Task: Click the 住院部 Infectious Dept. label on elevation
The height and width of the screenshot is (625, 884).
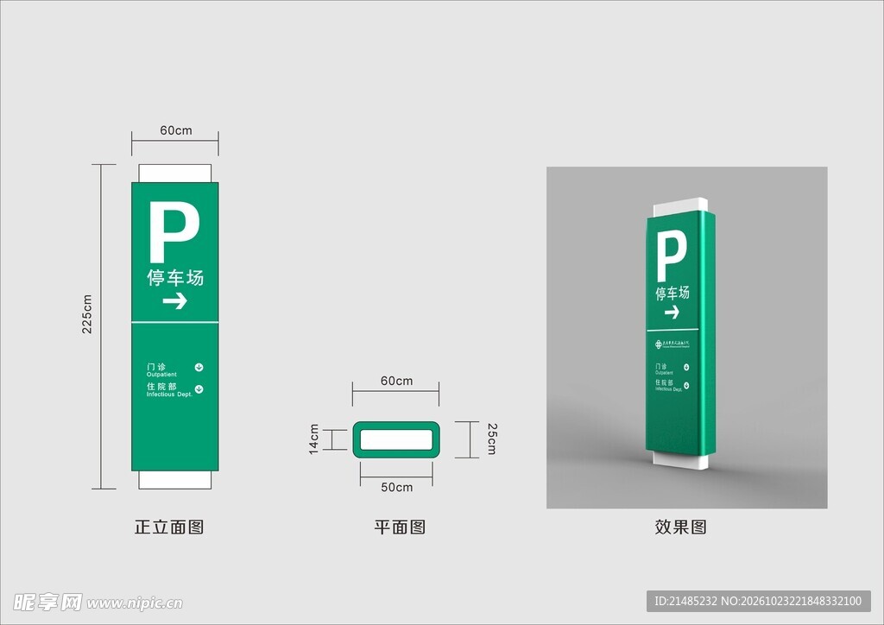Action: [x=169, y=390]
